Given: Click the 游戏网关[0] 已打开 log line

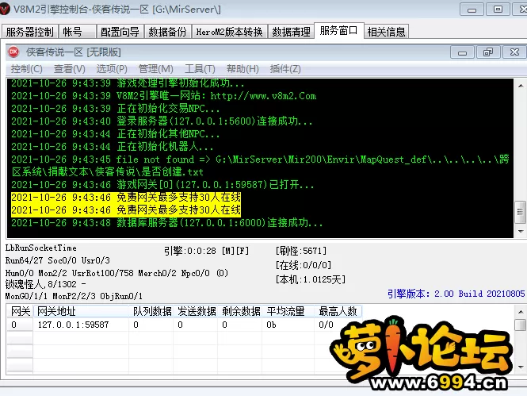Looking at the screenshot, I should (162, 185).
